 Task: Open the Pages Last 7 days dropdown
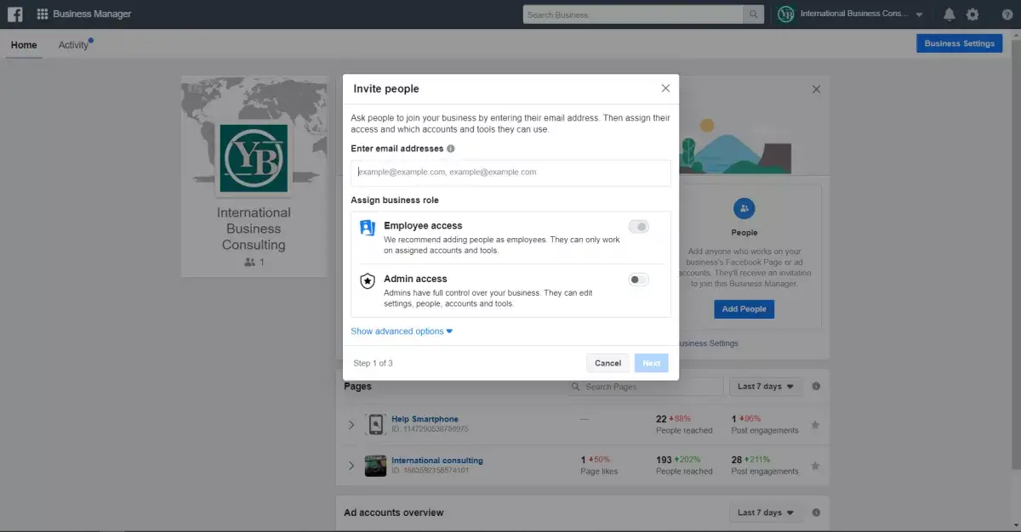(x=765, y=387)
